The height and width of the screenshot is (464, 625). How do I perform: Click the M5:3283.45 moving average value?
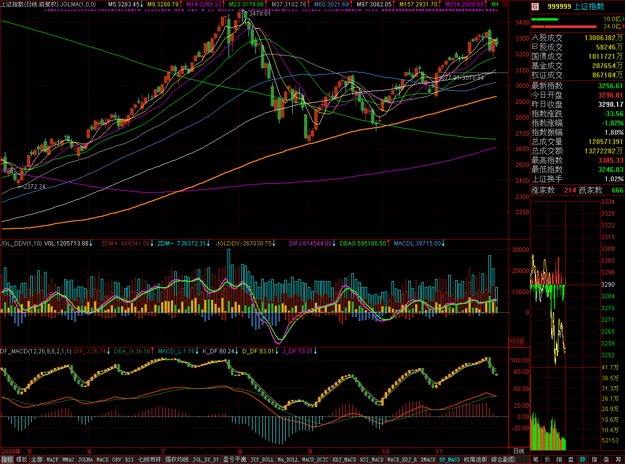pyautogui.click(x=124, y=4)
